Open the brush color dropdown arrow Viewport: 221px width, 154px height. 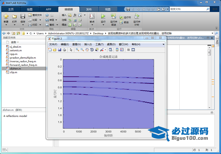coord(105,50)
